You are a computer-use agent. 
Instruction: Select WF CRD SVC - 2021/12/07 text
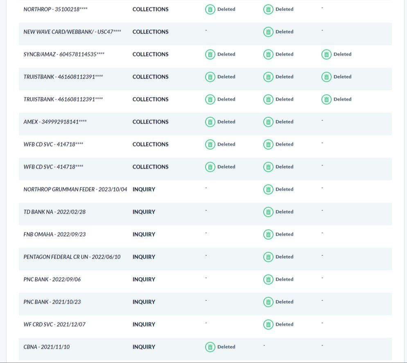54,325
